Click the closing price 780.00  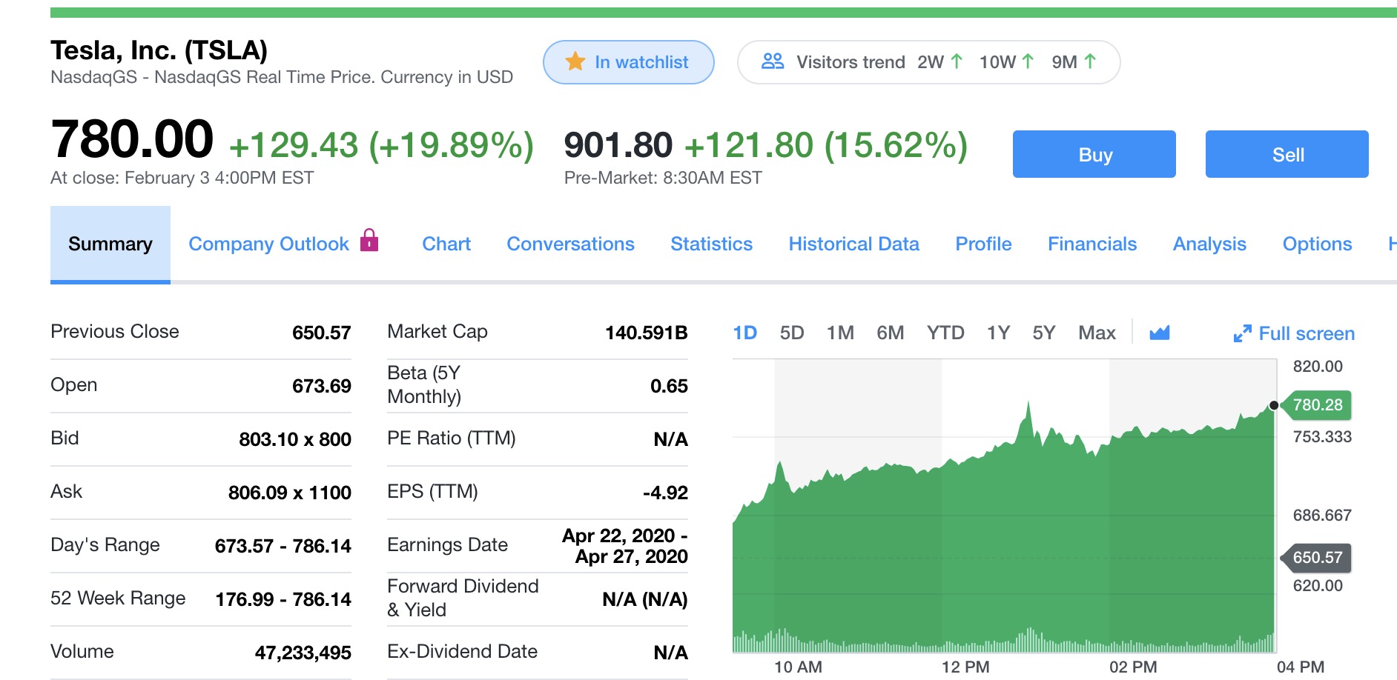pos(132,139)
